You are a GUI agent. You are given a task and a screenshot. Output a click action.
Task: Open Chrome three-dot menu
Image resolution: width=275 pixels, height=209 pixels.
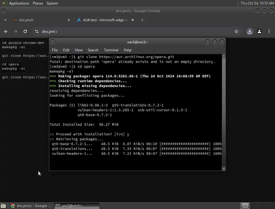(x=269, y=31)
